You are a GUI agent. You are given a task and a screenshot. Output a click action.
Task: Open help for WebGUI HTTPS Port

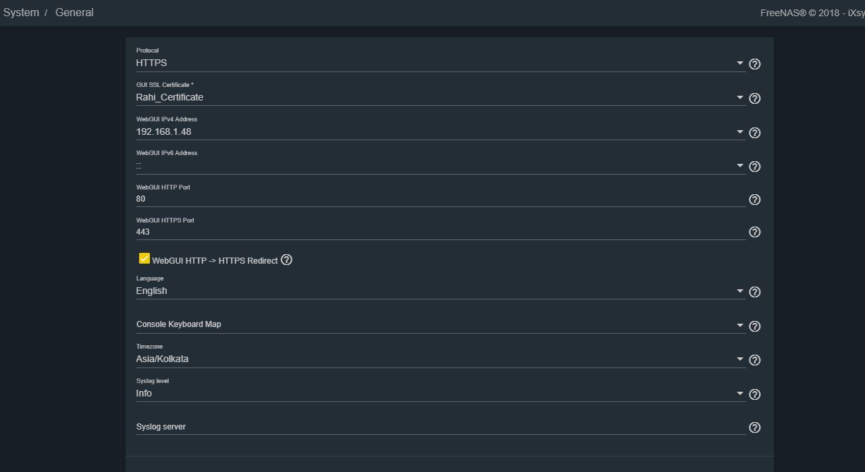pos(755,232)
